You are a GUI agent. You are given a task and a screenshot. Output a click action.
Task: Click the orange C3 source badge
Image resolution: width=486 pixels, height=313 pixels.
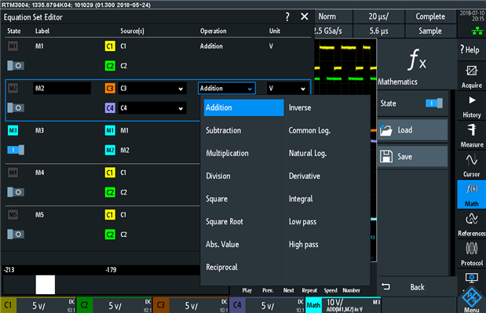tap(110, 88)
